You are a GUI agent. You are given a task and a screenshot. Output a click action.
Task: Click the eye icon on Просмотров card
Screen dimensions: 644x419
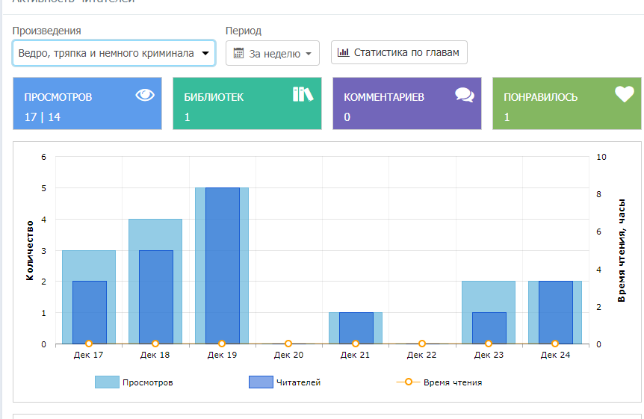[145, 94]
